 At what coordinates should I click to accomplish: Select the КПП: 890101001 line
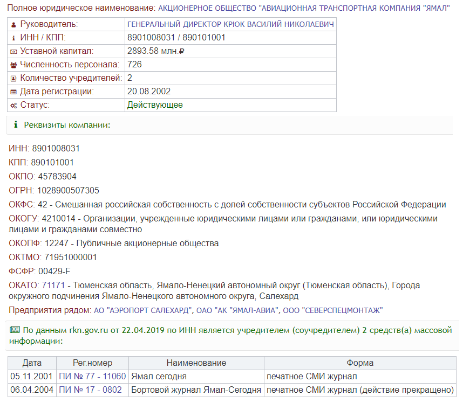click(42, 162)
